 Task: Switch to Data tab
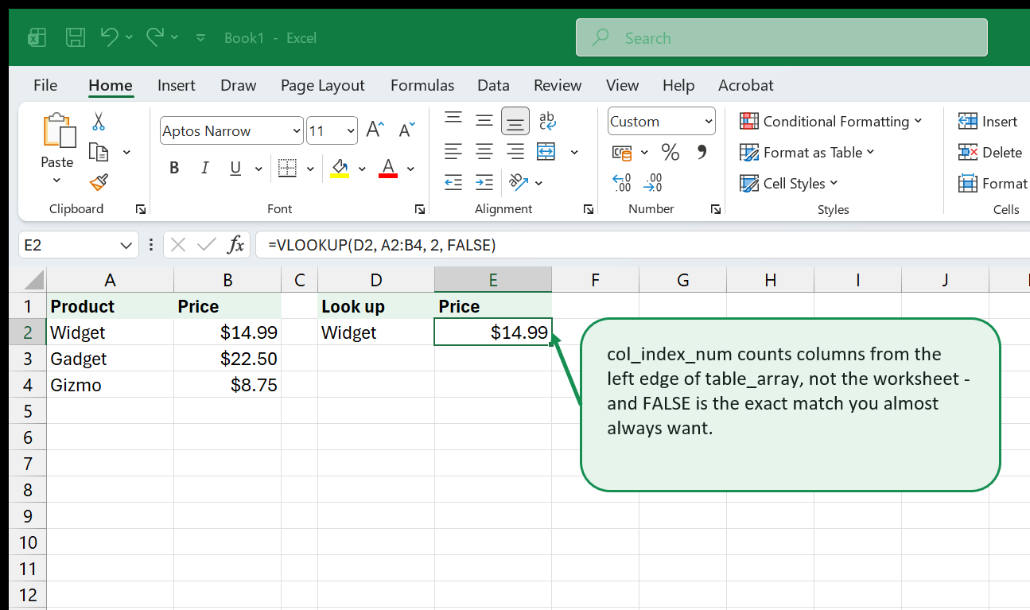tap(493, 85)
